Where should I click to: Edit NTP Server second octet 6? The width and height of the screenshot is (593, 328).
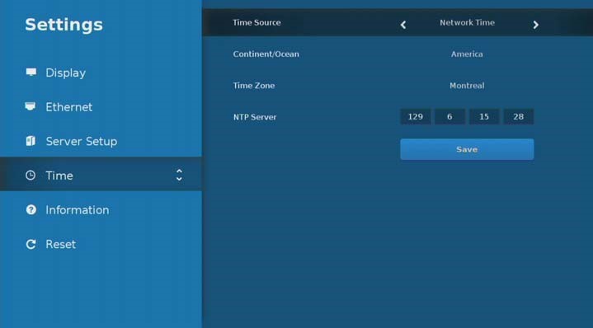(x=449, y=117)
